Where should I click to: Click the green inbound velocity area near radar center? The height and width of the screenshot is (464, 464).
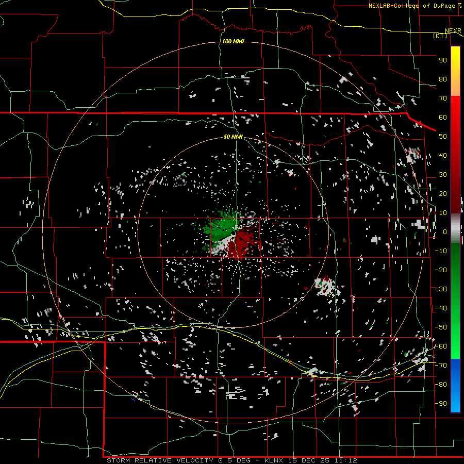222,227
